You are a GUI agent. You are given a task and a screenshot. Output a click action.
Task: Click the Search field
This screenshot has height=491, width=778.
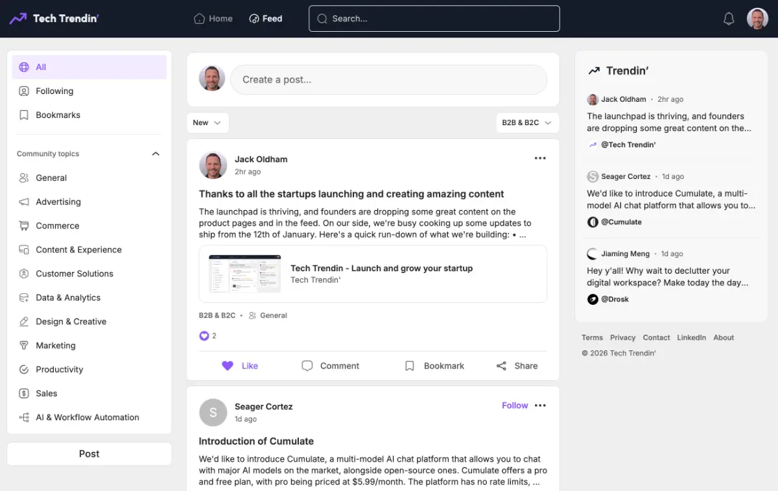[434, 19]
